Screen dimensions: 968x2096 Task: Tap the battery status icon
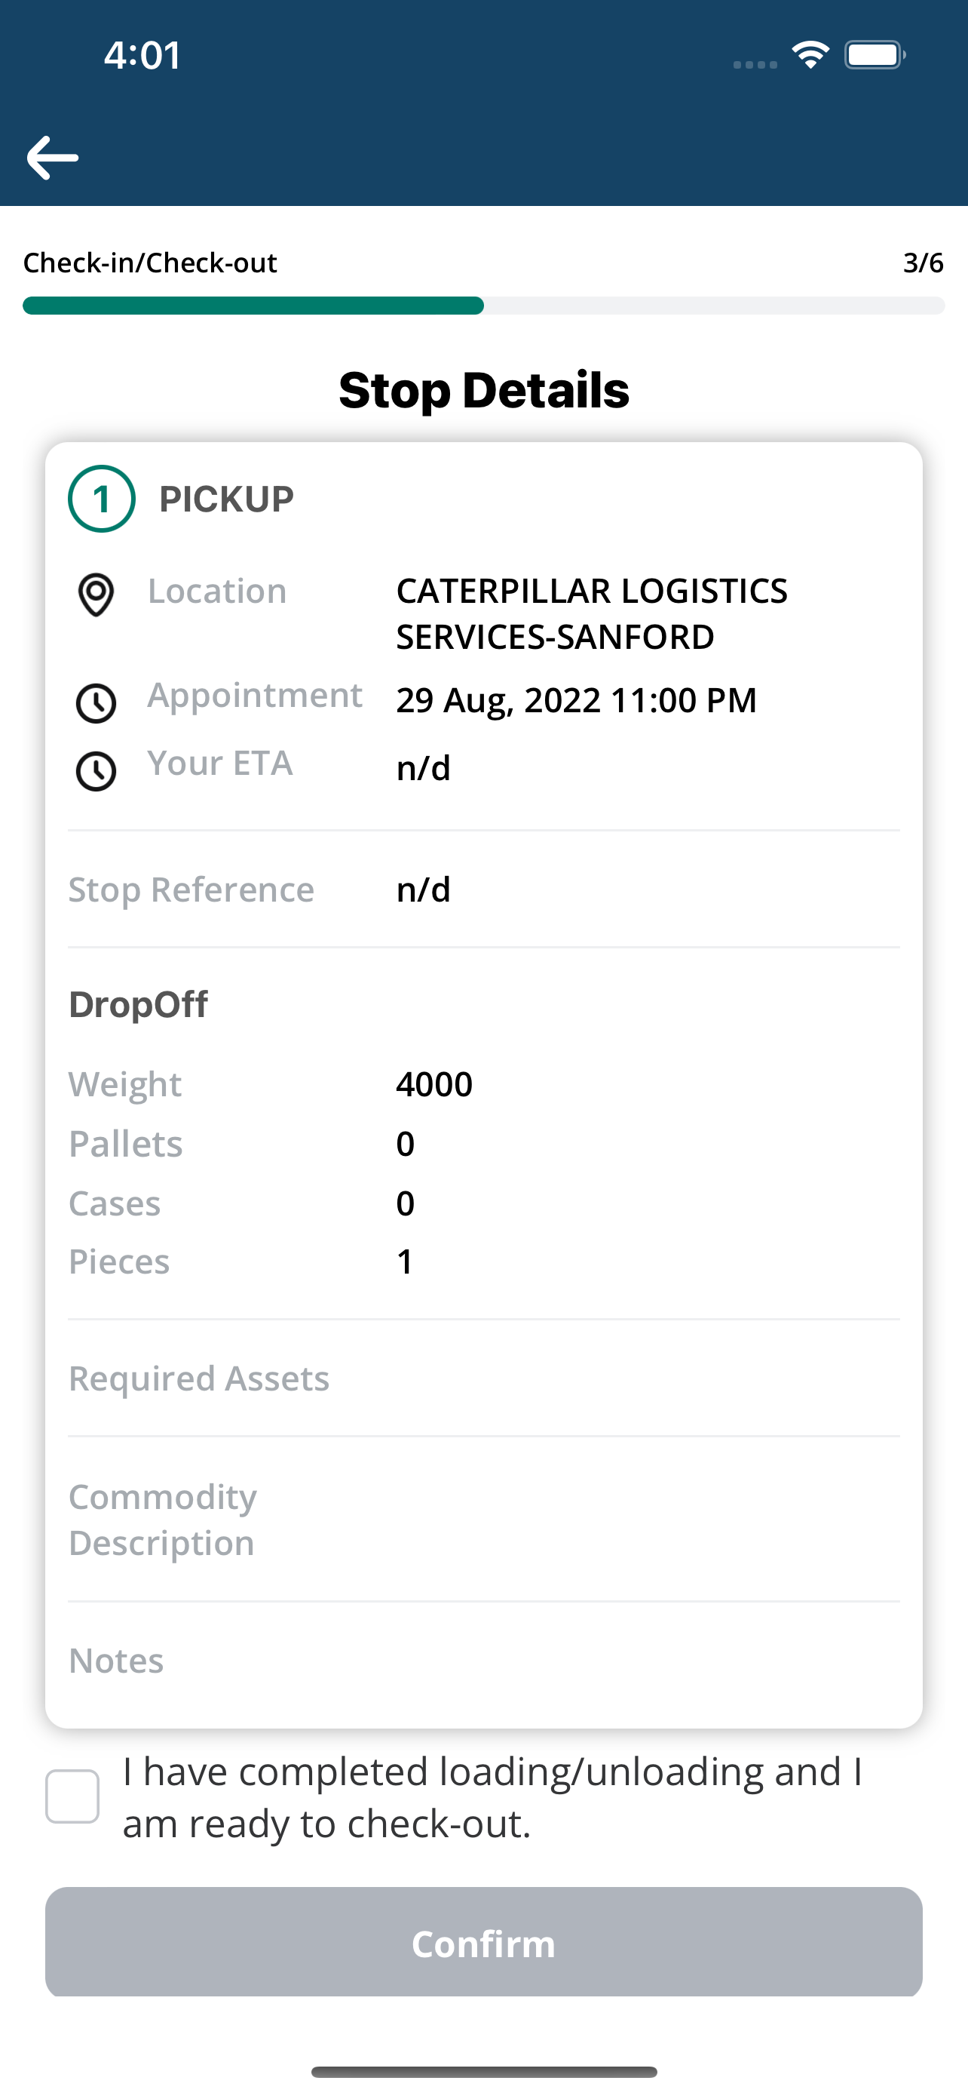875,54
